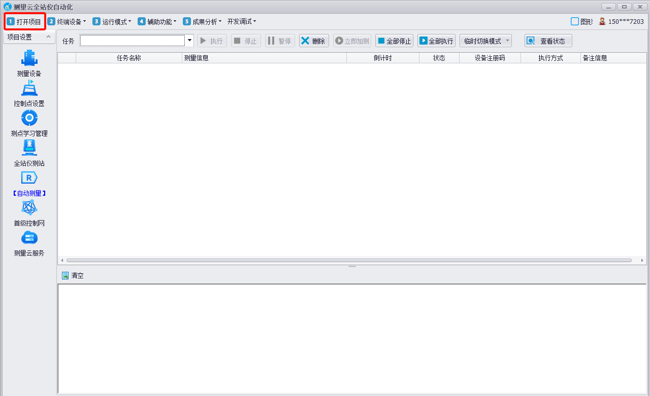This screenshot has width=650, height=396.
Task: Click the 打开项目 menu item
Action: coord(24,21)
